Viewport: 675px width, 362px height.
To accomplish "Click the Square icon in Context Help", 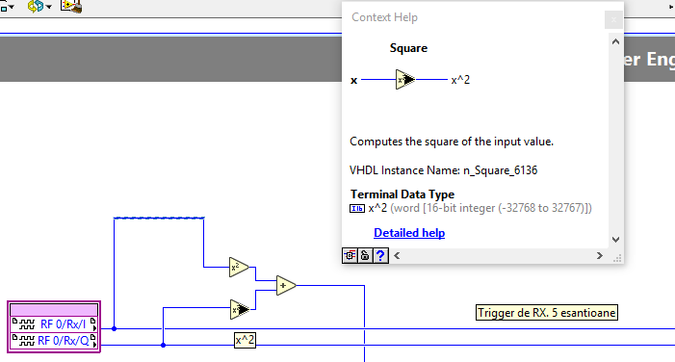I will 404,80.
